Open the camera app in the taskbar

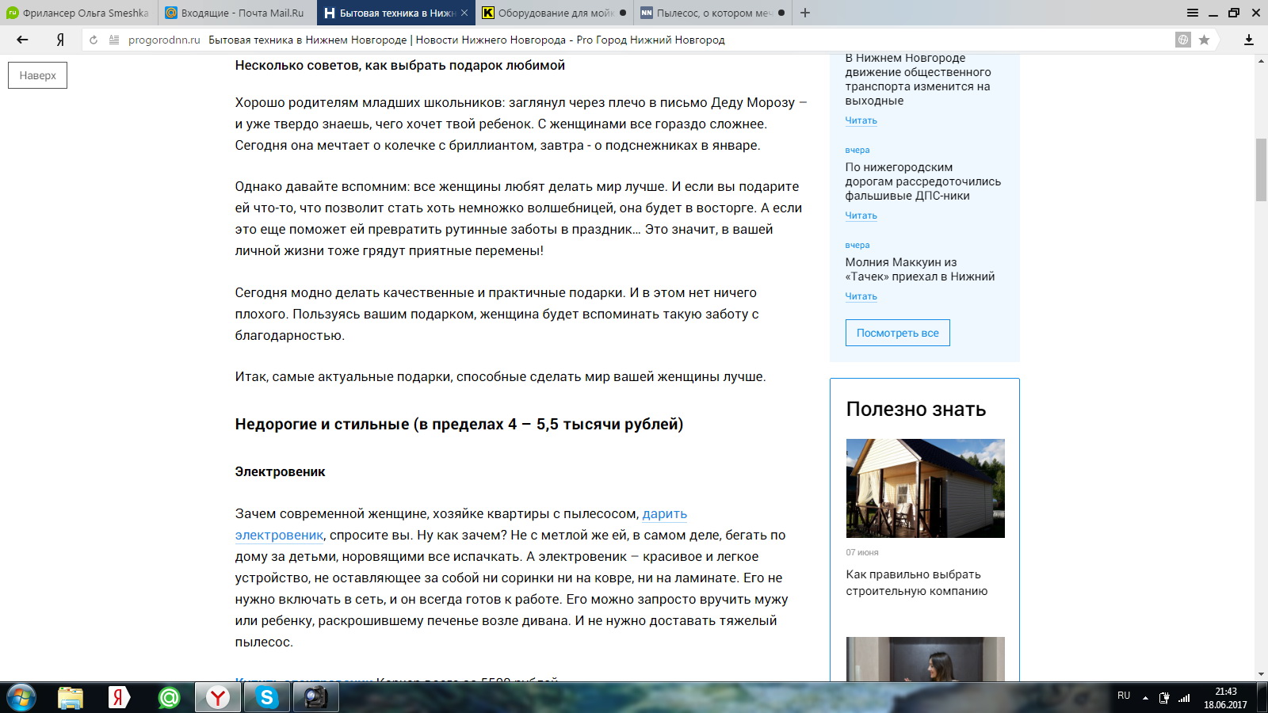pyautogui.click(x=316, y=697)
